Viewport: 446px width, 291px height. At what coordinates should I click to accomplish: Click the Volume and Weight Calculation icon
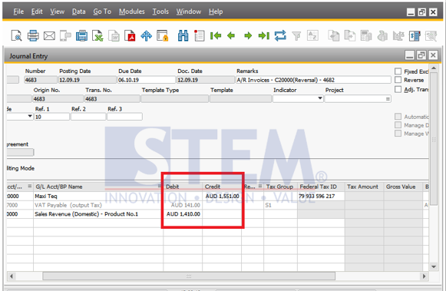pyautogui.click(x=398, y=36)
